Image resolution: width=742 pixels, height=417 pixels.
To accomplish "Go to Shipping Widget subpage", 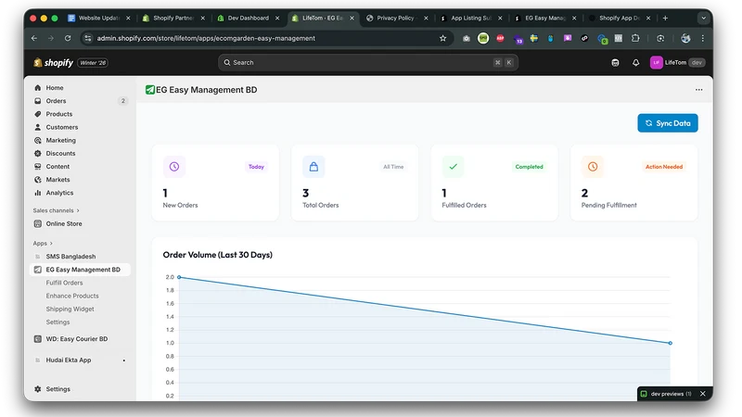I will (70, 310).
